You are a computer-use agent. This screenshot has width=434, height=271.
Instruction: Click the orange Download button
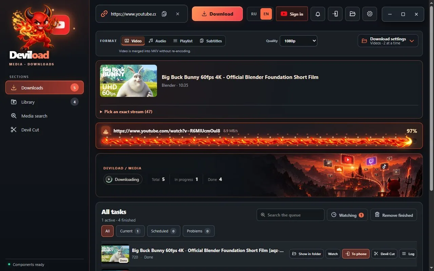click(217, 14)
